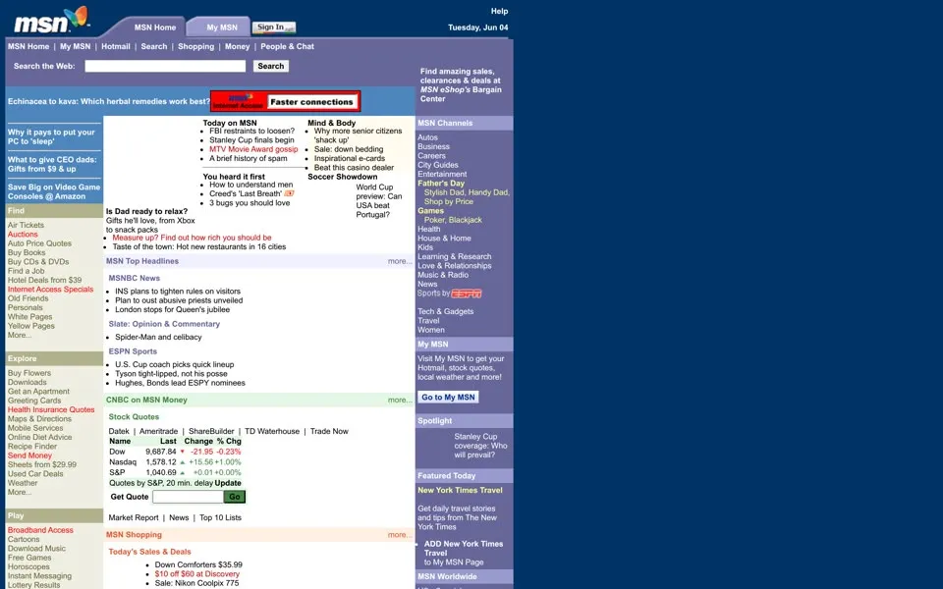Click Auctions in the Find section
Screen dimensions: 943x589
click(x=23, y=235)
